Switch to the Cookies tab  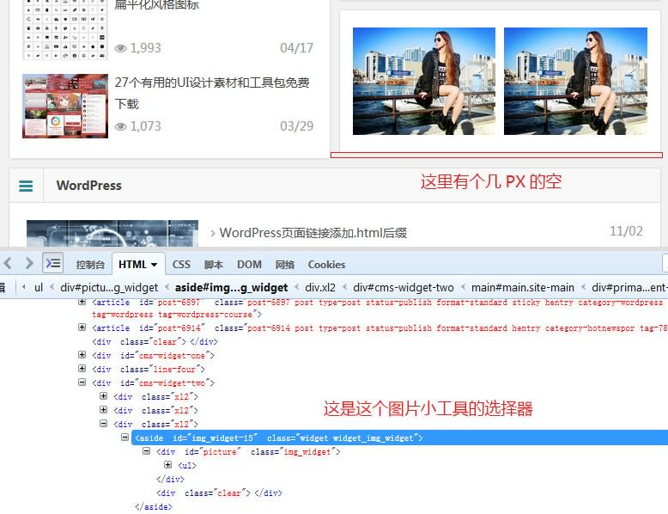326,265
